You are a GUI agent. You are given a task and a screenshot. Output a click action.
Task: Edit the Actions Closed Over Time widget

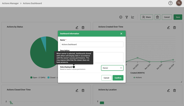pos(77,90)
